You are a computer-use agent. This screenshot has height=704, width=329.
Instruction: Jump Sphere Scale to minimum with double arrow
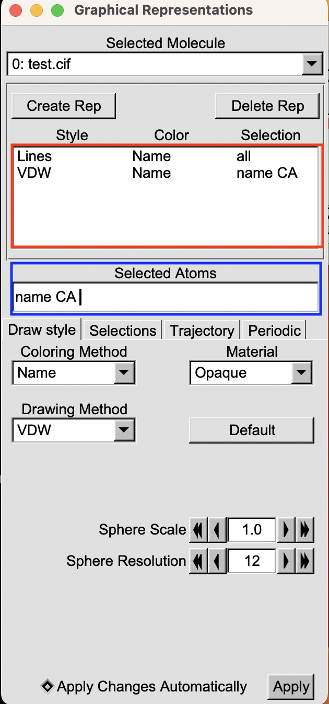198,530
